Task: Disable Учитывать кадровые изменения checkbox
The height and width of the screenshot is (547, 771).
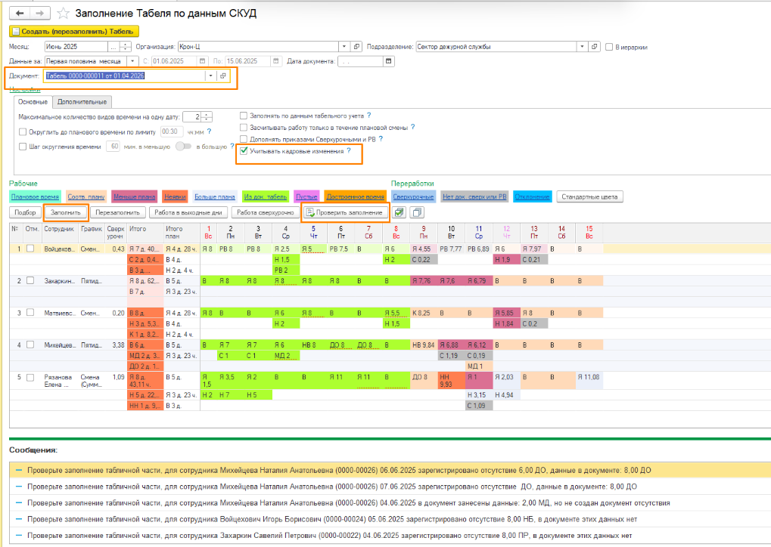Action: click(x=244, y=151)
